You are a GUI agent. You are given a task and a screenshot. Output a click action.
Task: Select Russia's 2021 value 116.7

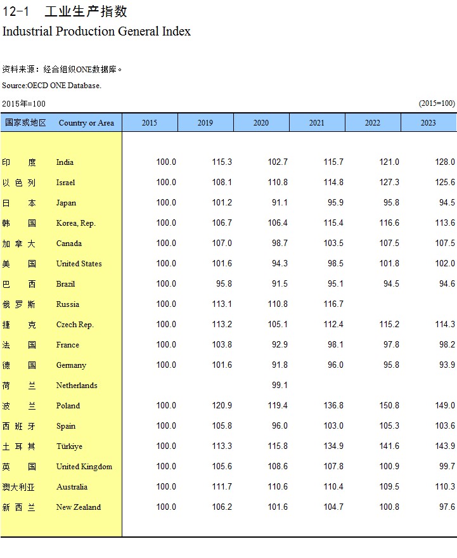(x=333, y=304)
